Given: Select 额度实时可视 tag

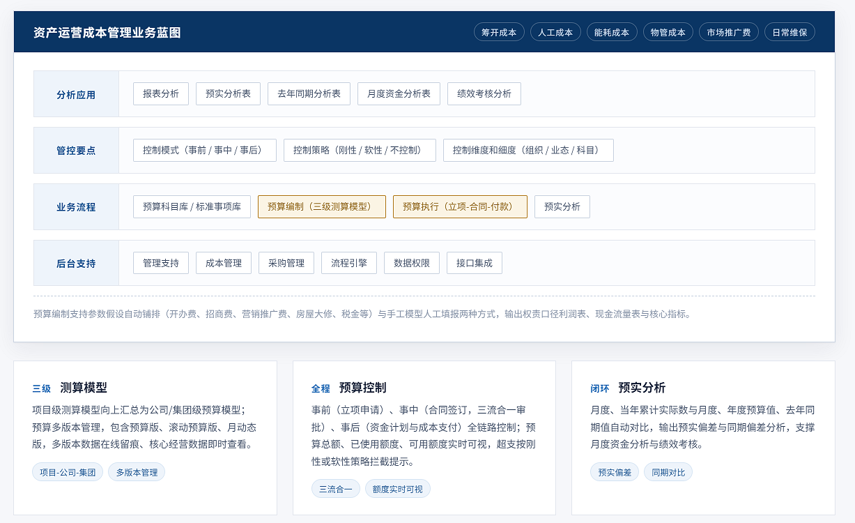Looking at the screenshot, I should [x=398, y=489].
